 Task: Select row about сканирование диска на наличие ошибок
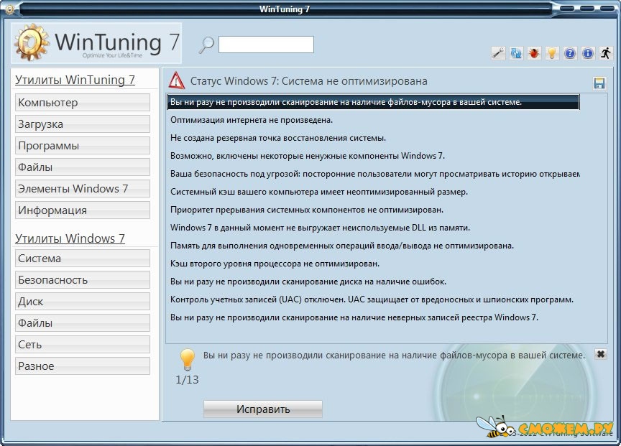373,282
